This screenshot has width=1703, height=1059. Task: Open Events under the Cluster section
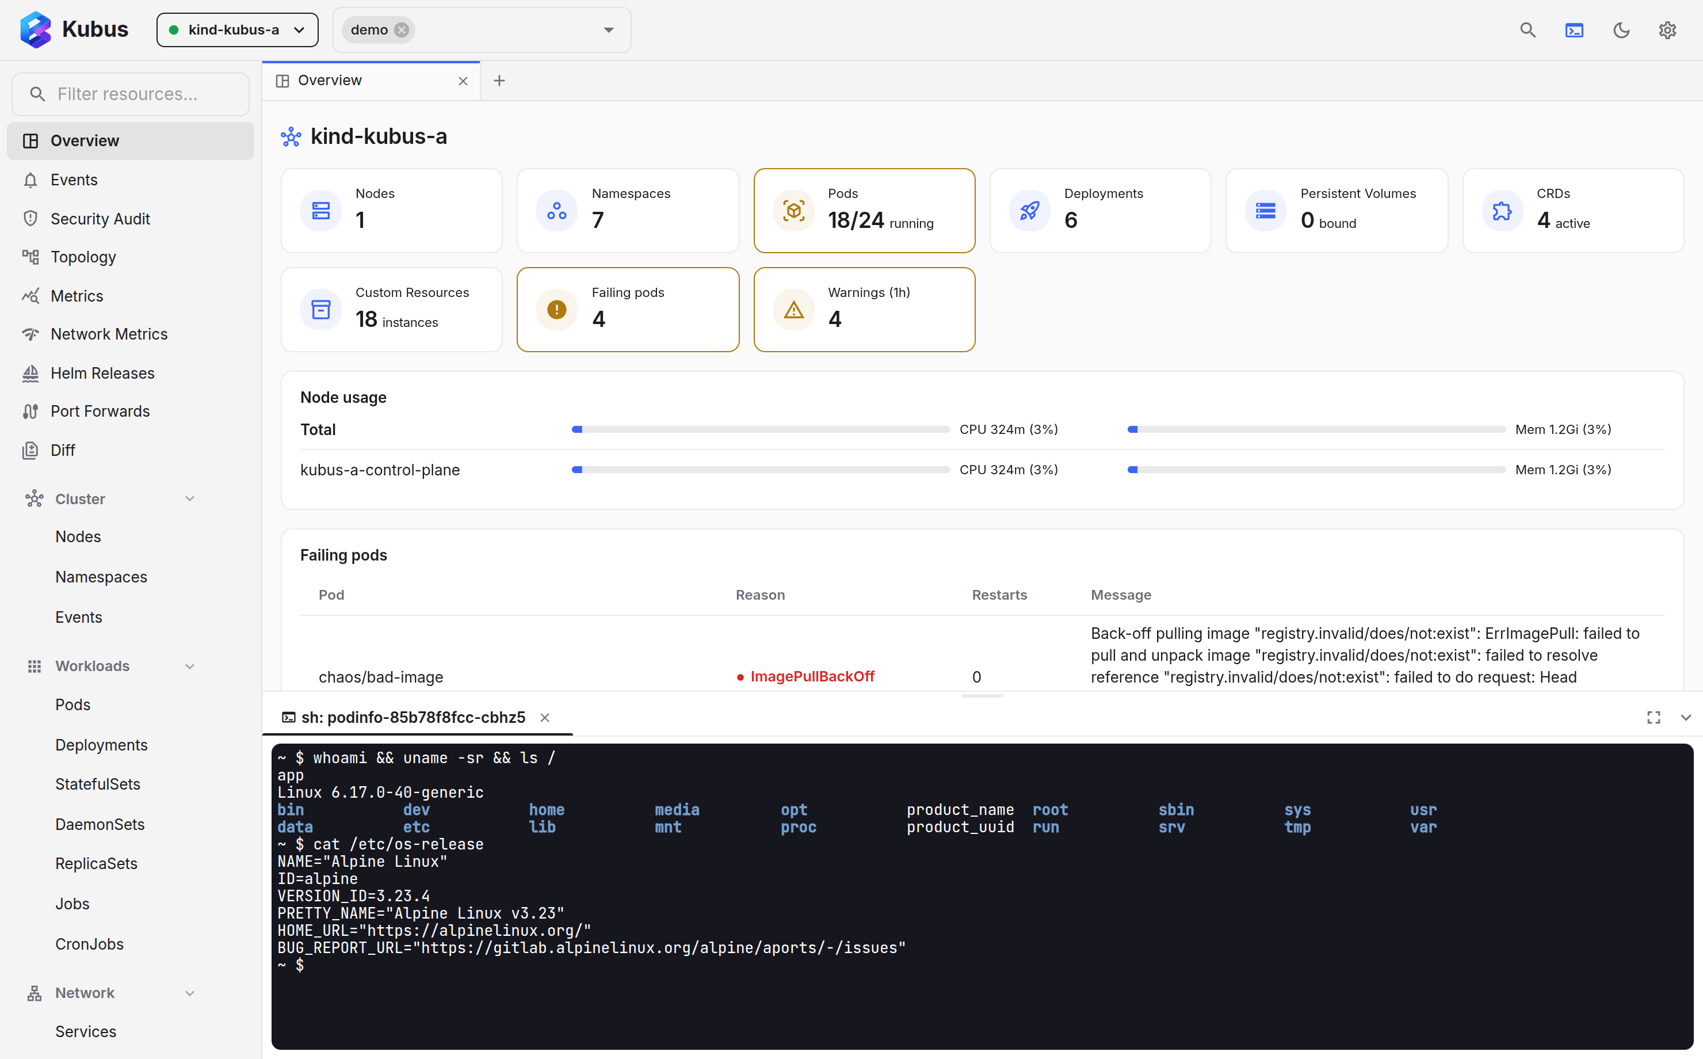point(79,617)
